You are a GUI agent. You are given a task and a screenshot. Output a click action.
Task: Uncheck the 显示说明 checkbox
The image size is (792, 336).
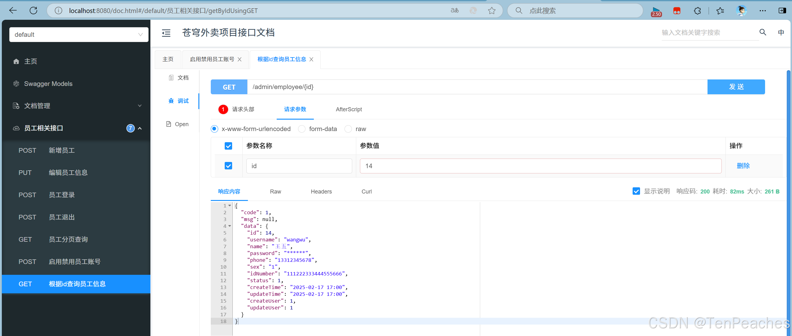pyautogui.click(x=636, y=191)
